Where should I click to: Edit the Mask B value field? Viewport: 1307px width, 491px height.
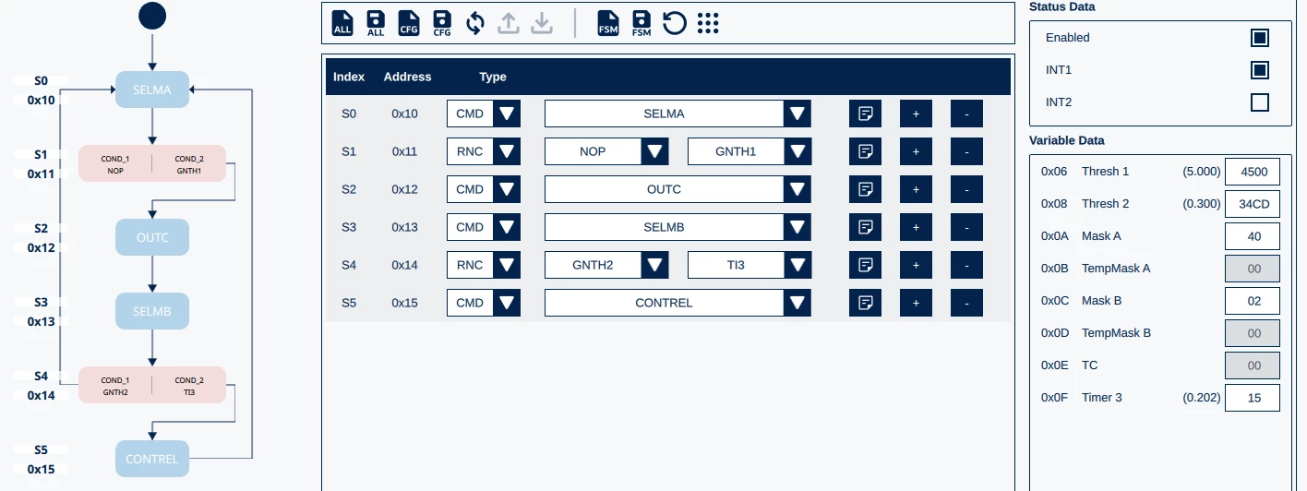coord(1253,301)
